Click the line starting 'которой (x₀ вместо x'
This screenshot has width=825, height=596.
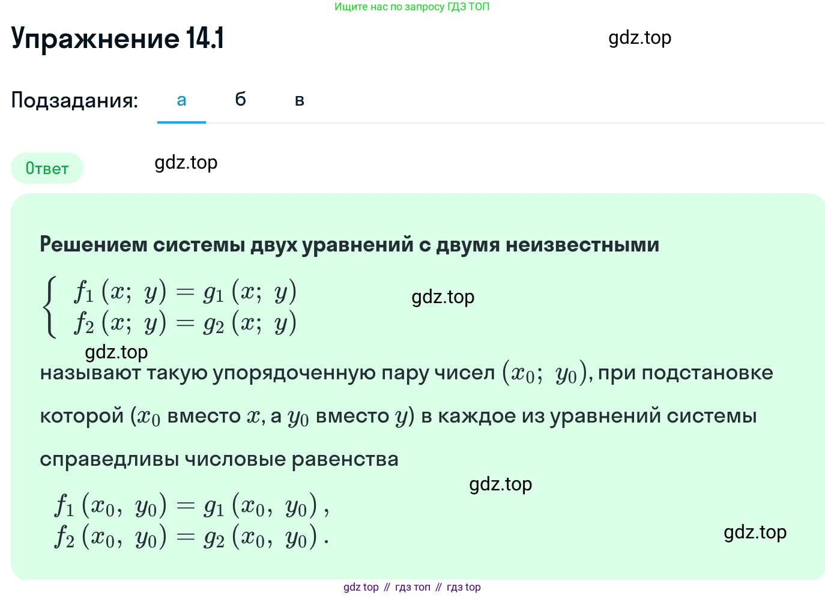pyautogui.click(x=398, y=417)
